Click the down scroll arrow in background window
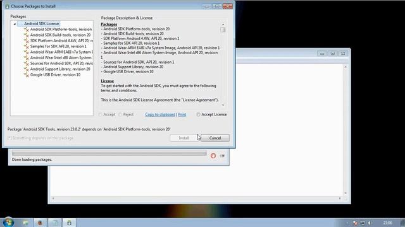The width and height of the screenshot is (405, 227). click(x=346, y=194)
